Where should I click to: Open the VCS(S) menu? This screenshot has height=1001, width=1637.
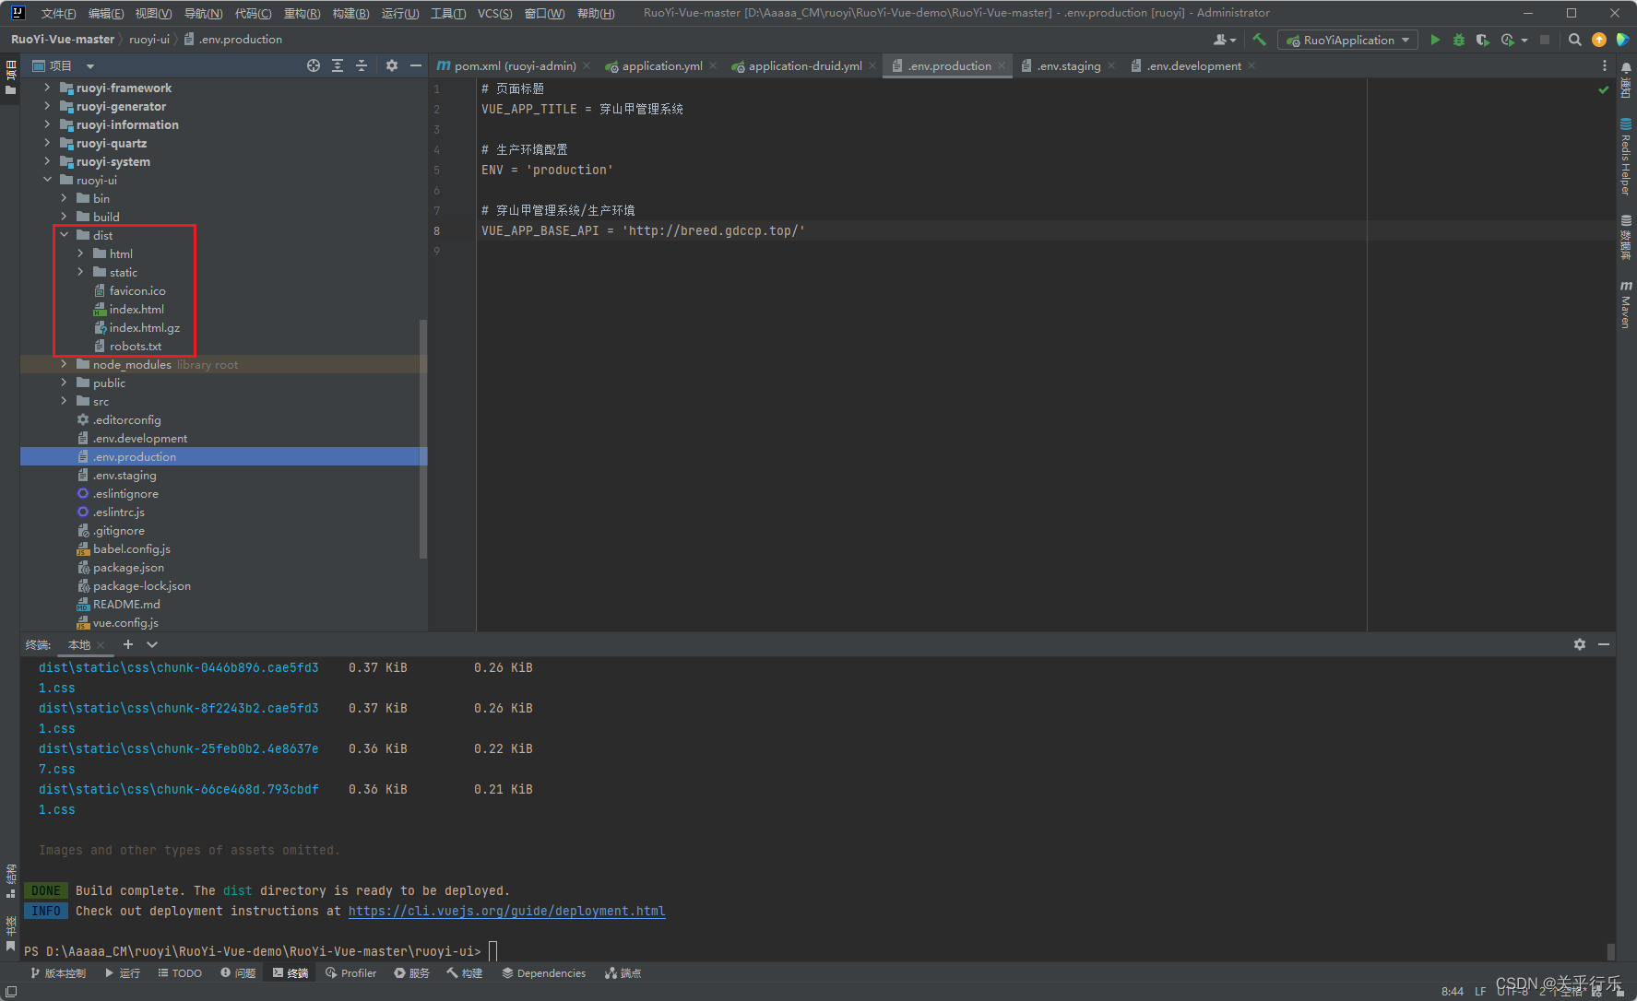tap(494, 13)
